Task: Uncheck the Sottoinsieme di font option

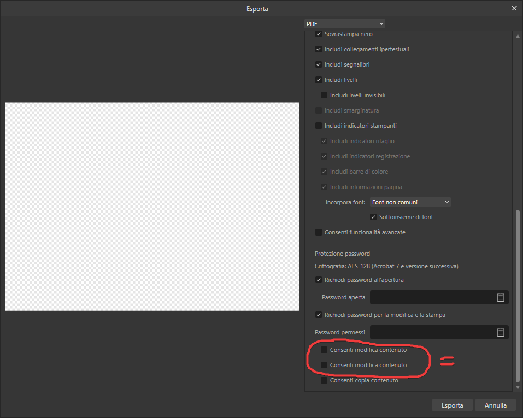Action: click(x=373, y=216)
